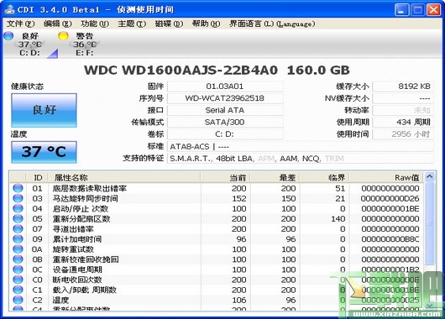Click the status icon of row 07
The width and height of the screenshot is (445, 319).
click(18, 228)
